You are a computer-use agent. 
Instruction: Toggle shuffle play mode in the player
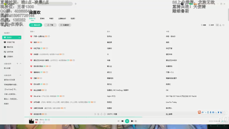click(118, 121)
